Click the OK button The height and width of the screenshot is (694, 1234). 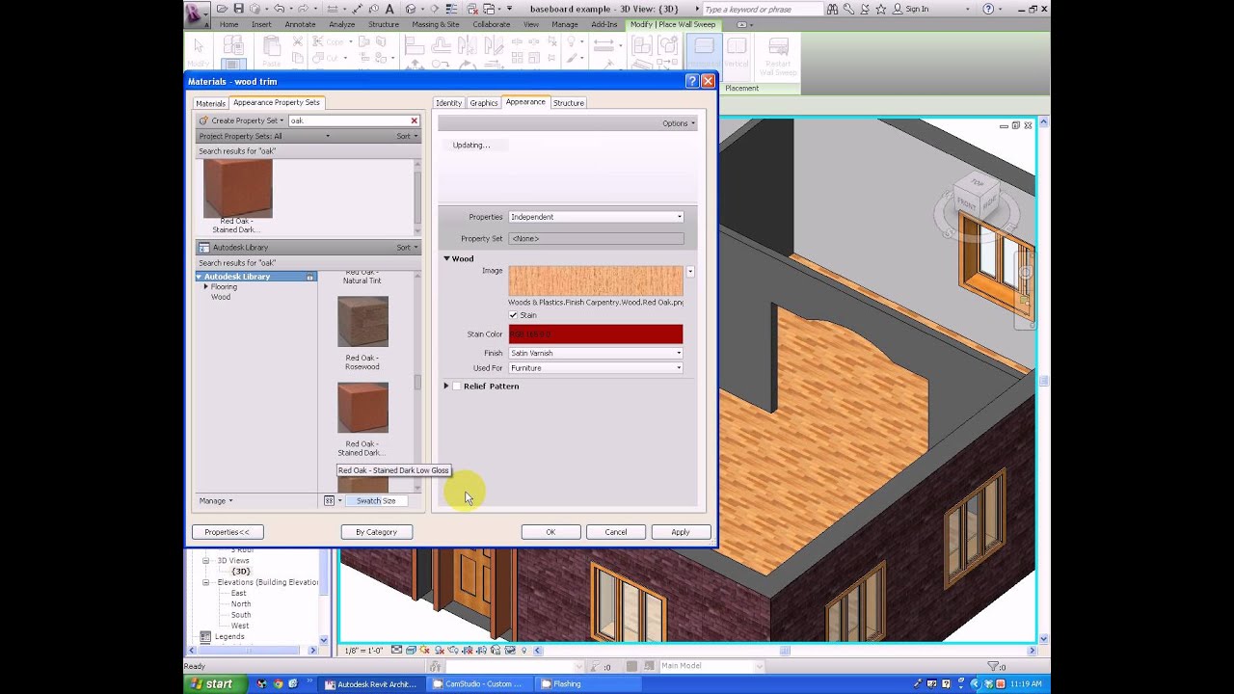click(550, 532)
